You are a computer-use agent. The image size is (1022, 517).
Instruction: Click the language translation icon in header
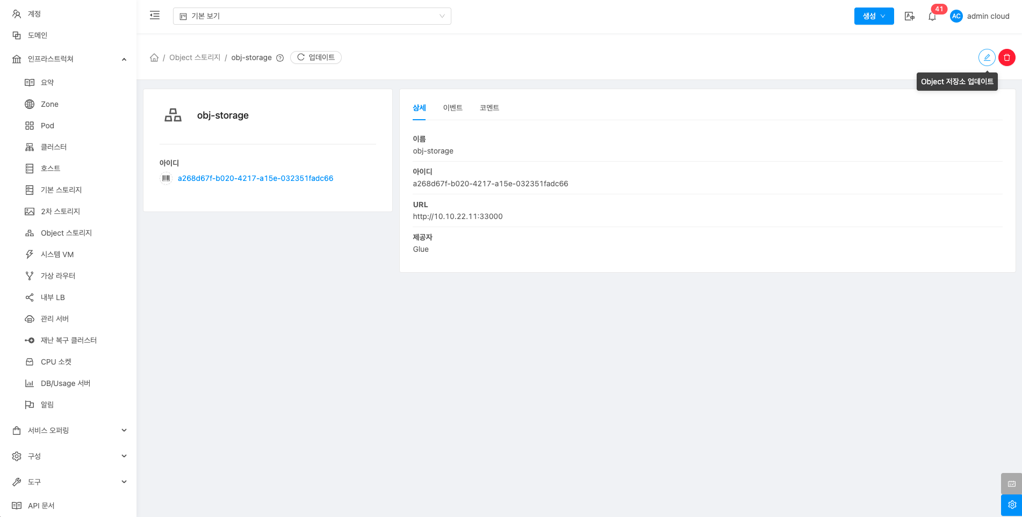click(909, 16)
